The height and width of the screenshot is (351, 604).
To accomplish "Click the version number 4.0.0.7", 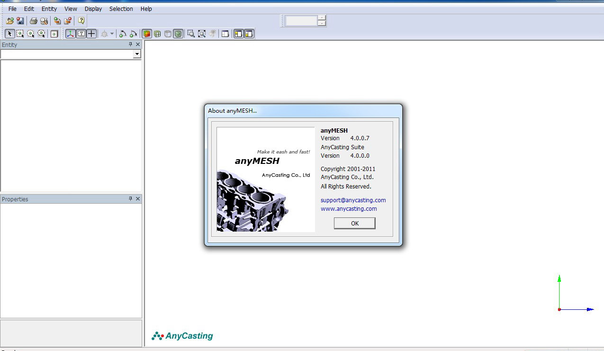I will 360,138.
